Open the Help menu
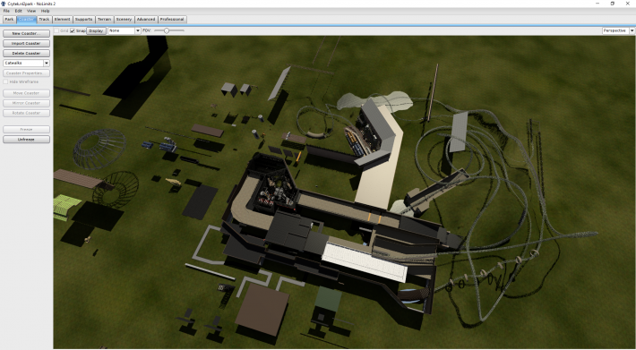Screen dimensions: 636x350 [x=45, y=11]
